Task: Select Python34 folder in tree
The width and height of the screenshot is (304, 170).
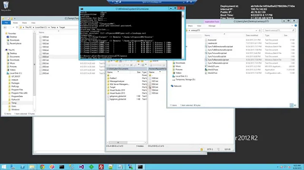Action: coord(16,100)
